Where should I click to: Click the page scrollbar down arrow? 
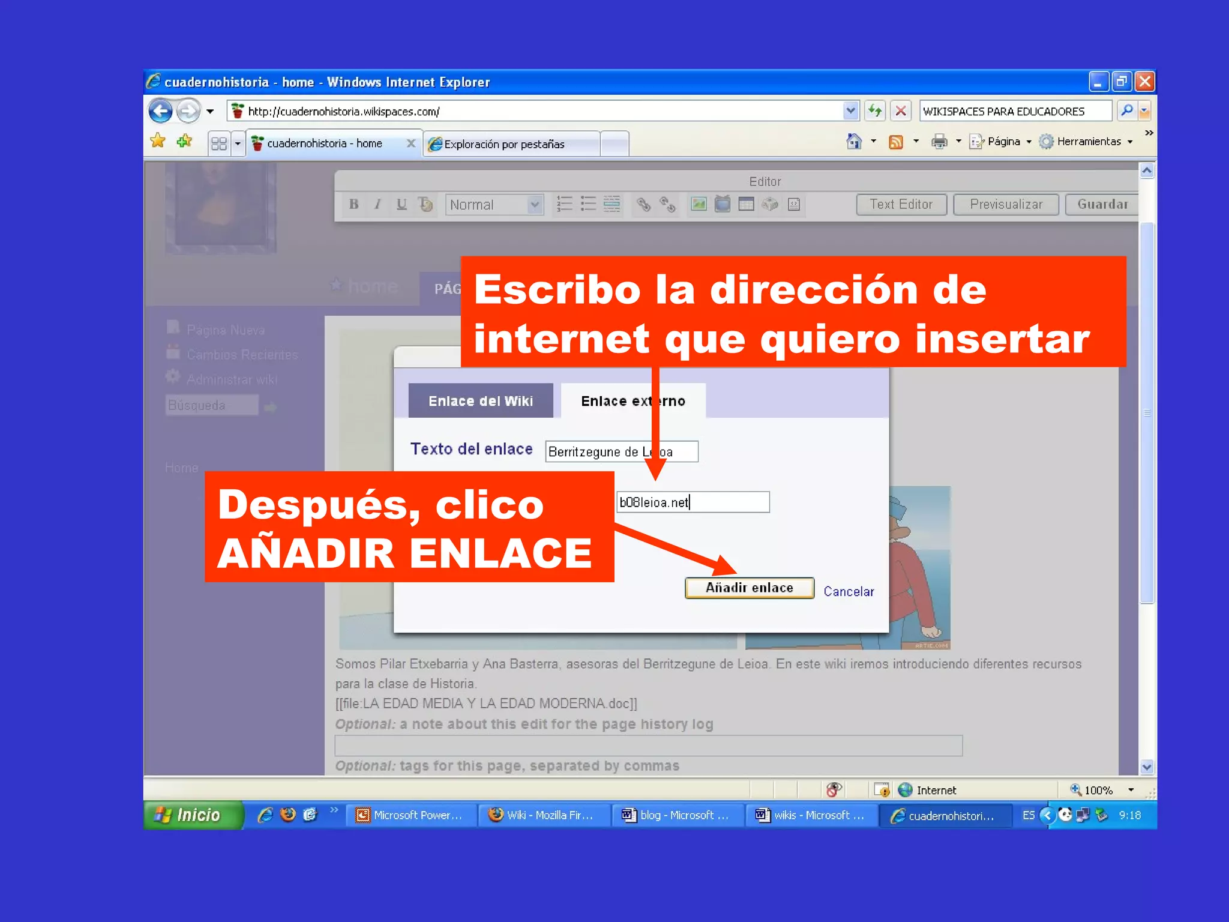[1147, 767]
